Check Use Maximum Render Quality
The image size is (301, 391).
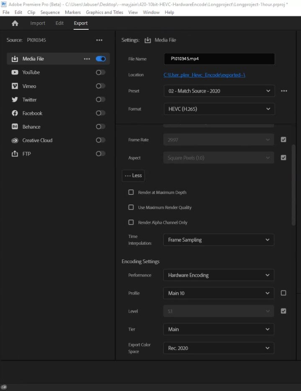[x=131, y=207]
